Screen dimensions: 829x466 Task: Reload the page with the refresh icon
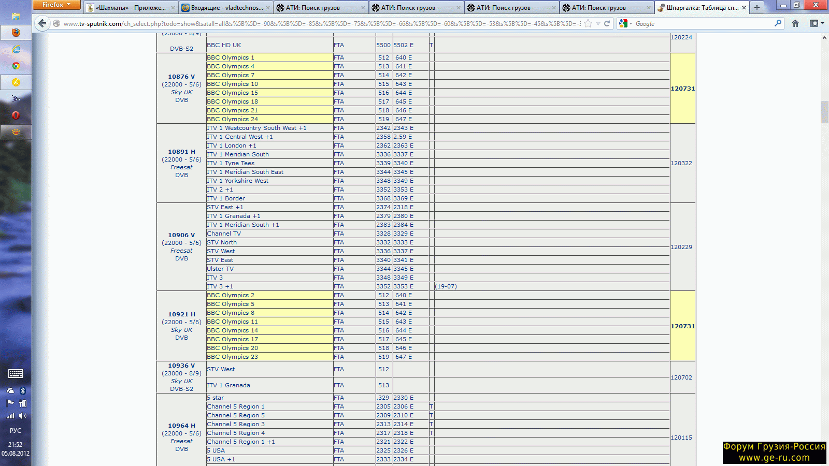(x=607, y=23)
